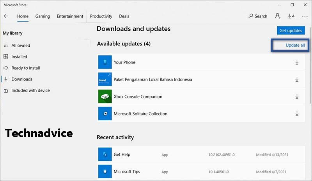
Task: Maximize the Microsoft Store window
Action: 292,5
